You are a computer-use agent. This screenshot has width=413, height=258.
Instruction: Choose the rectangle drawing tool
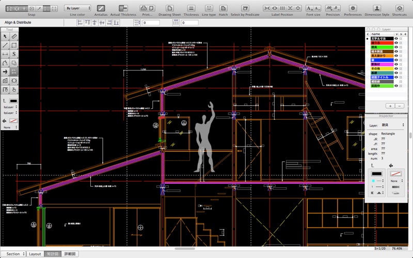(x=14, y=45)
